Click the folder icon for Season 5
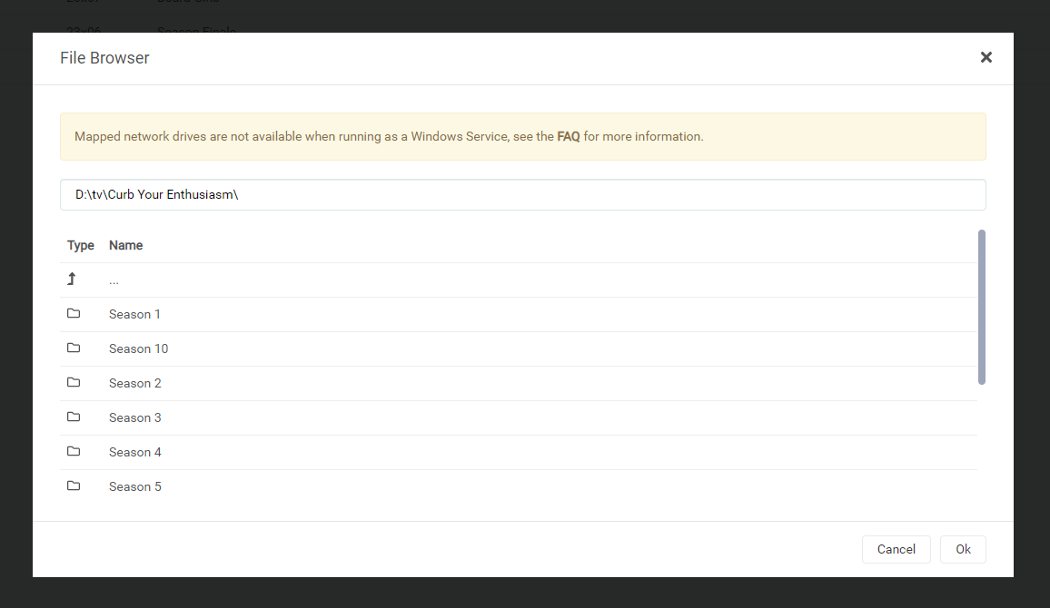This screenshot has height=608, width=1050. [74, 485]
